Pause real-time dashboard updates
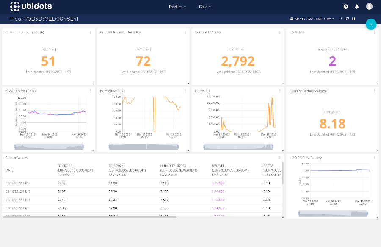This screenshot has width=381, height=247. (x=354, y=19)
